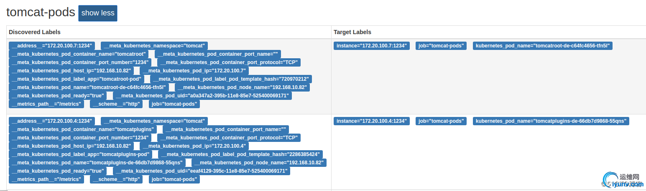This screenshot has width=646, height=191.
Task: Click pod_template_hash="2286385424" label badge
Action: click(241, 154)
